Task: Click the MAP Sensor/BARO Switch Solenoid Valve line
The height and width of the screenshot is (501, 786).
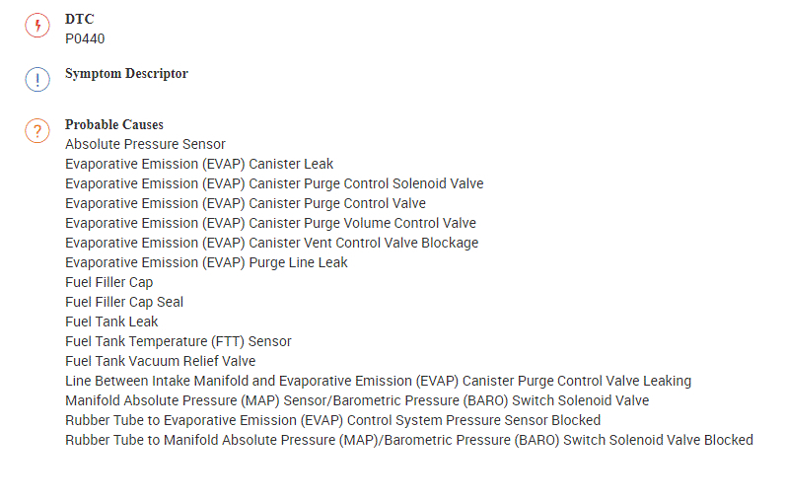Action: coord(357,400)
